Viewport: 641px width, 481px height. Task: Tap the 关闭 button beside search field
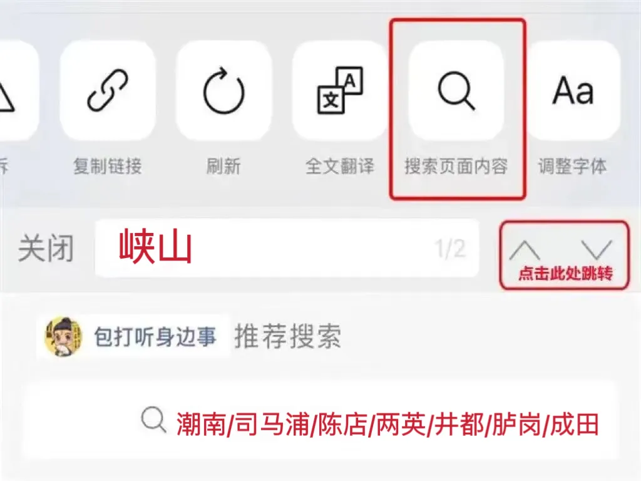tap(46, 248)
